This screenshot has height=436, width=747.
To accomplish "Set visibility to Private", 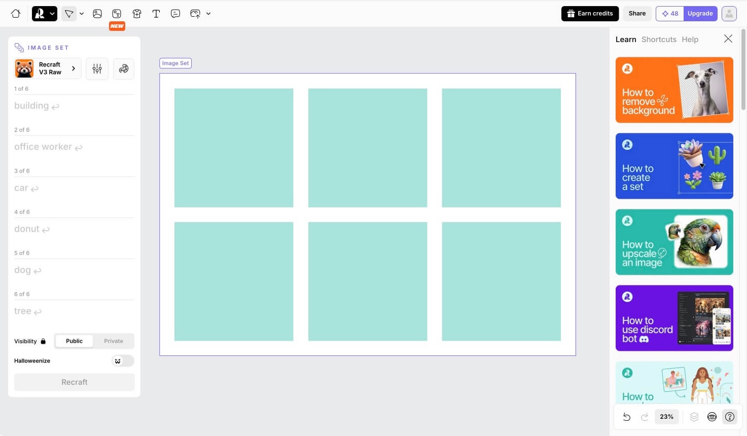I will point(114,341).
